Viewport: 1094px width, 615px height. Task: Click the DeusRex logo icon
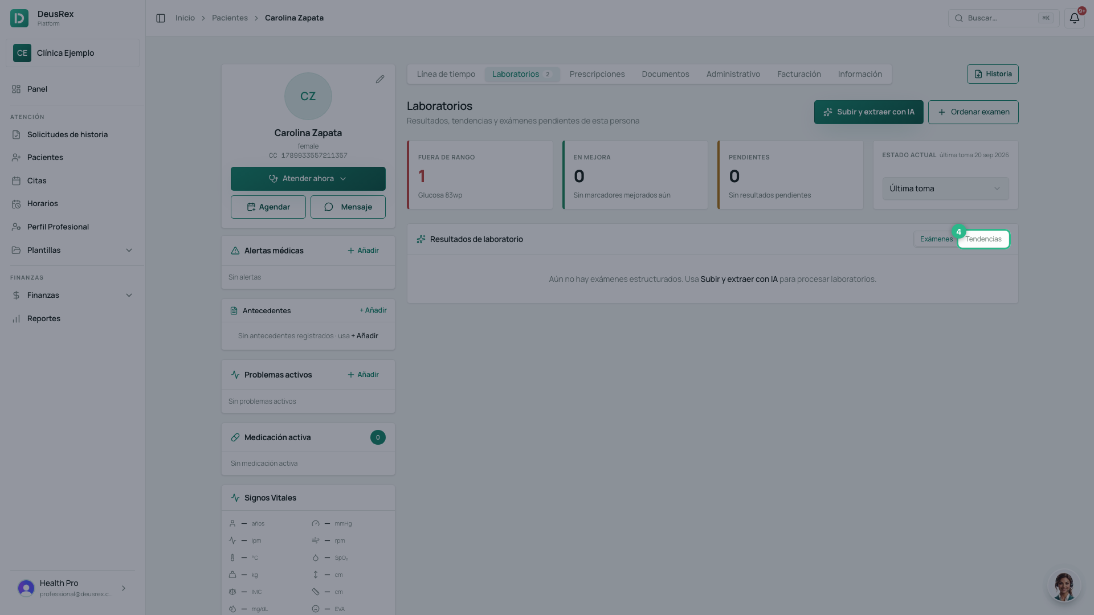(x=19, y=18)
